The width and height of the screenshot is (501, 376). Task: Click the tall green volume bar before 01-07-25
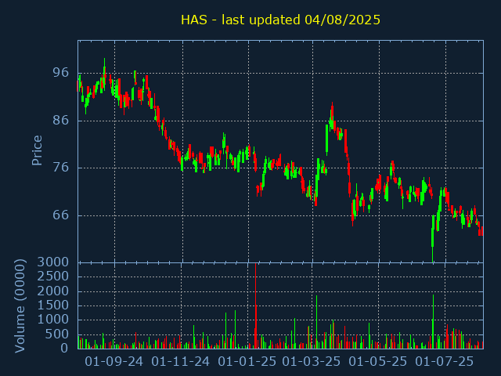[433, 322]
